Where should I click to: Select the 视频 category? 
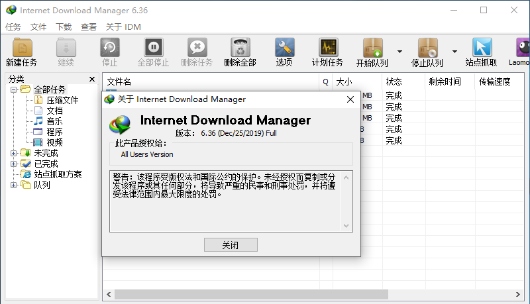[54, 142]
